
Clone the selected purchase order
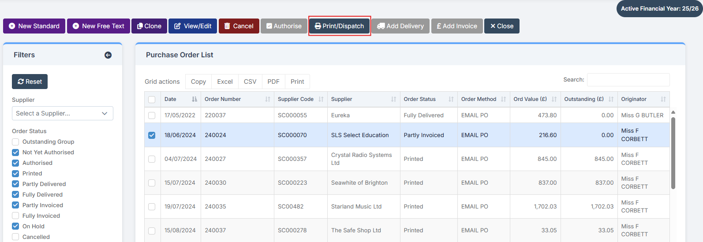(149, 26)
